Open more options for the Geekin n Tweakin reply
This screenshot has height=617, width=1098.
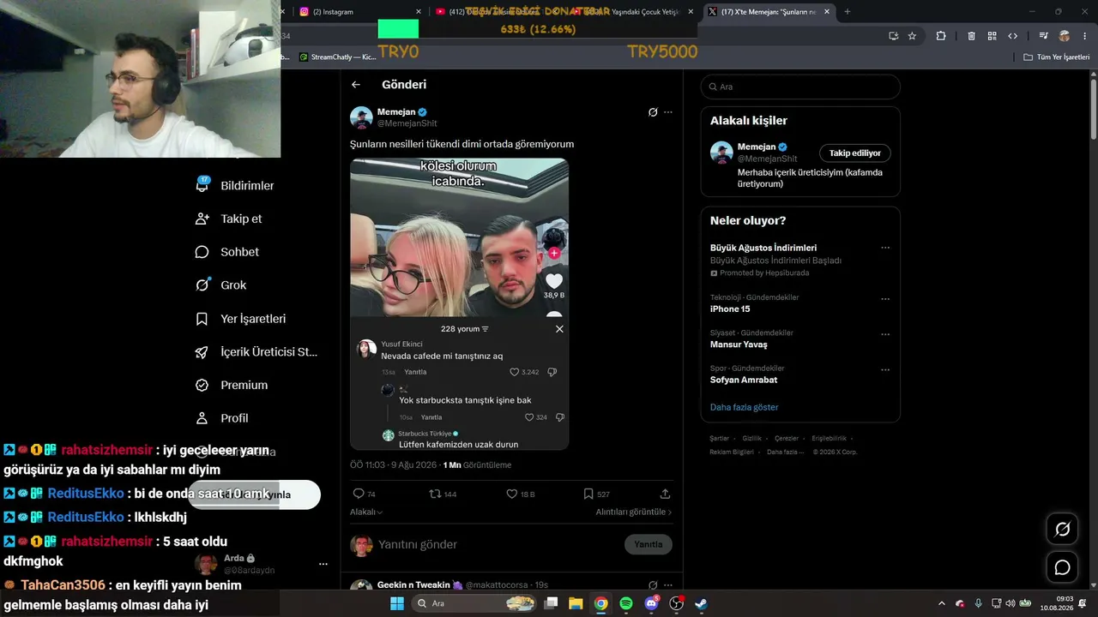[668, 584]
